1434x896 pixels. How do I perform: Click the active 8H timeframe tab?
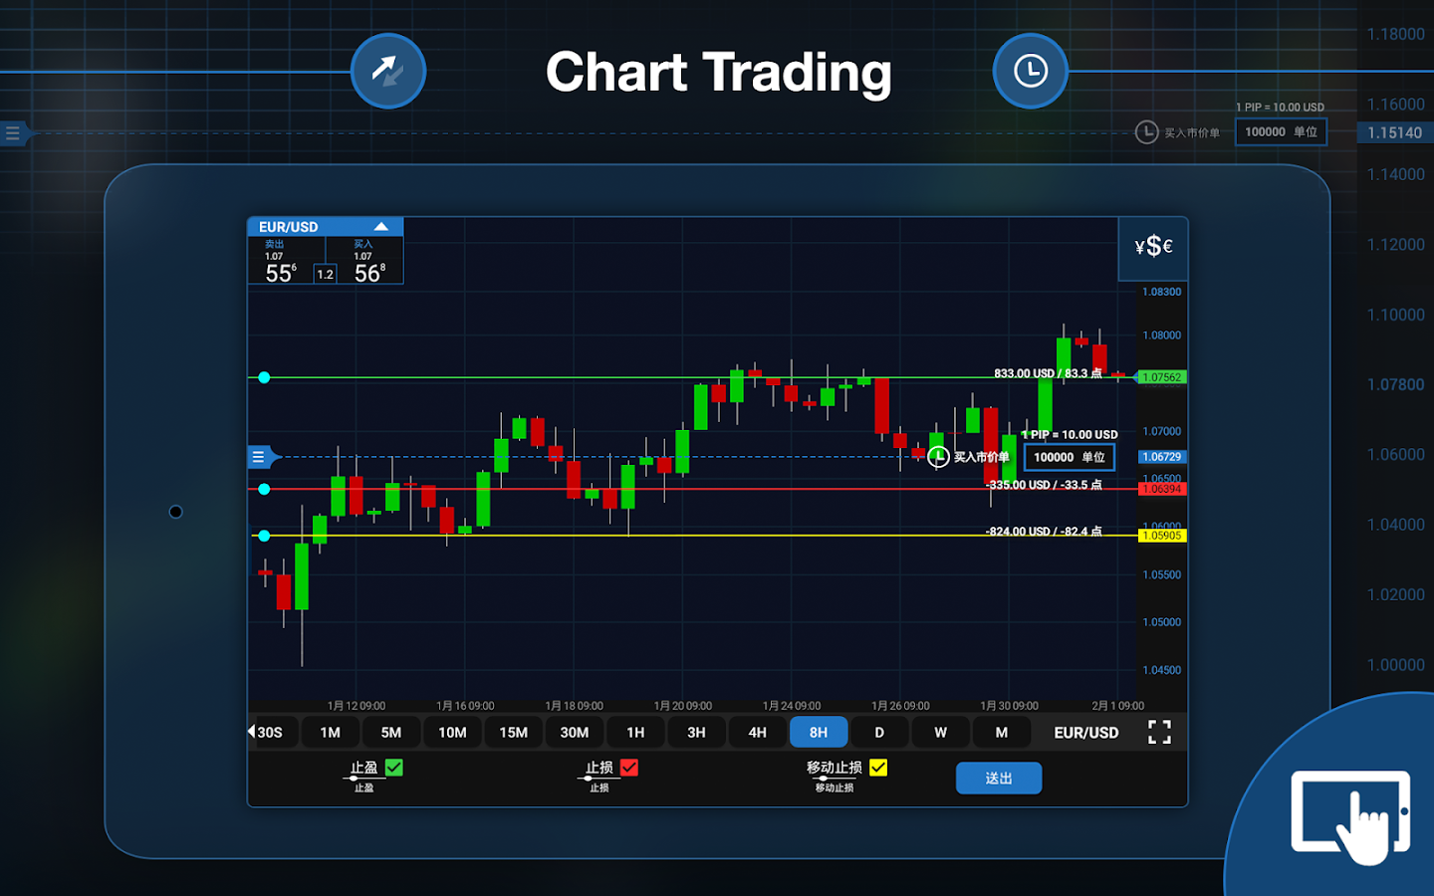point(819,733)
